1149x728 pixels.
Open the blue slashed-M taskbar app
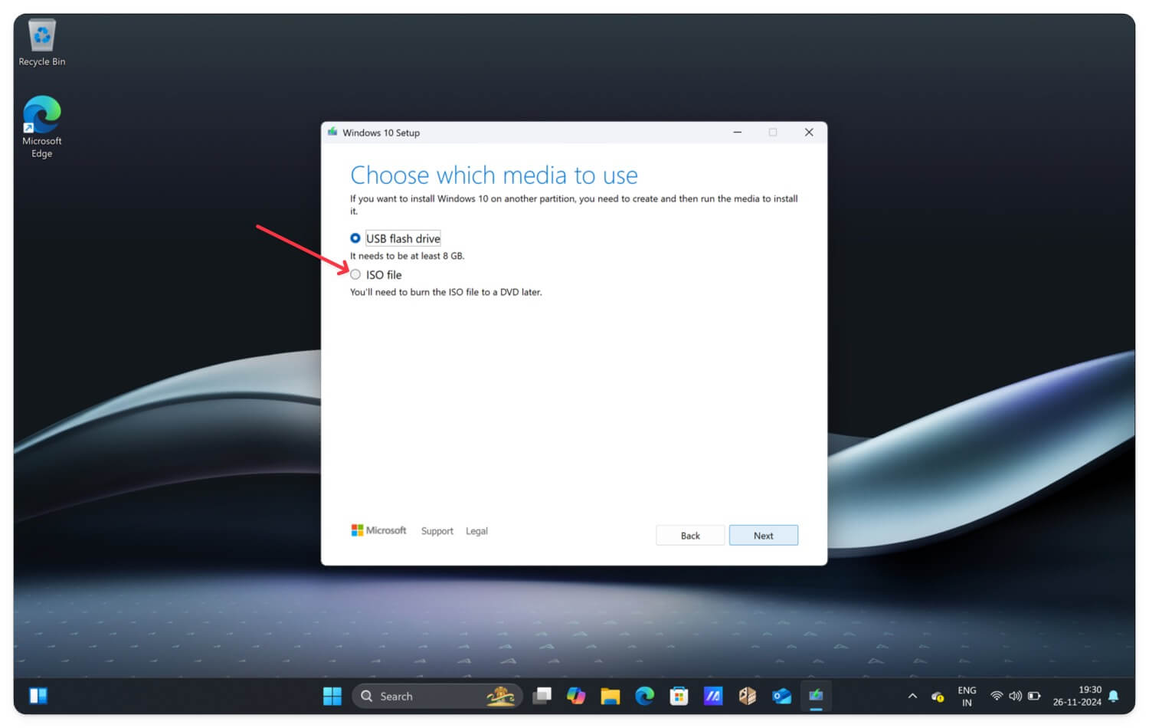tap(713, 696)
